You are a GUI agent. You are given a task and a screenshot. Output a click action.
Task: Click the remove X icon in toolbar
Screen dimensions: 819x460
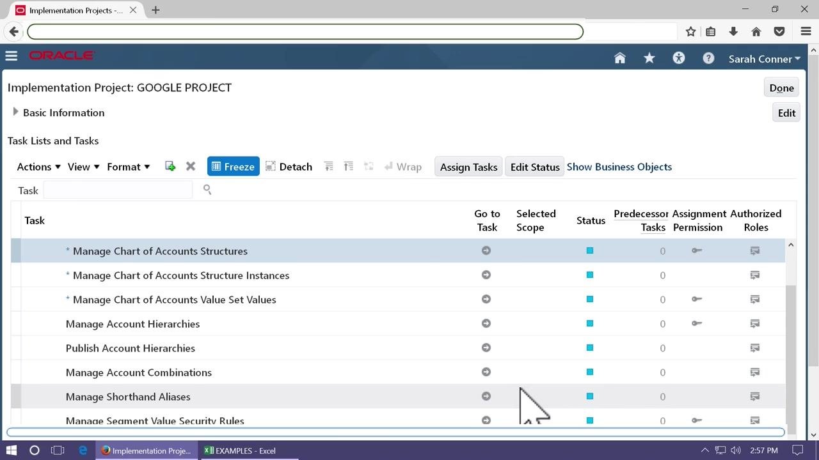pyautogui.click(x=191, y=166)
